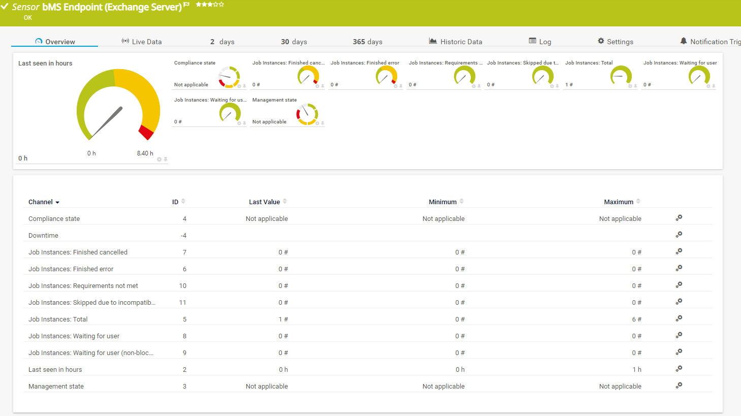This screenshot has height=416, width=741.
Task: Click gear icon on the Compliance state gauge
Action: pyautogui.click(x=239, y=86)
